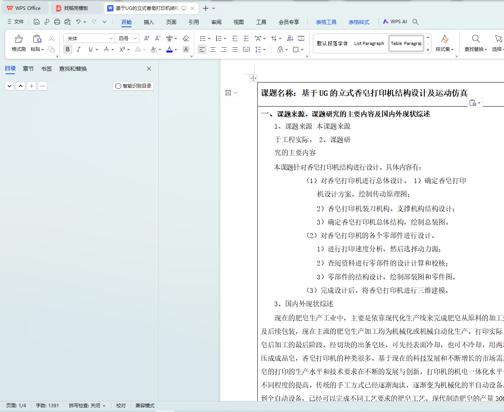Click the Decrease Indent icon
The image size is (504, 412).
click(x=235, y=38)
